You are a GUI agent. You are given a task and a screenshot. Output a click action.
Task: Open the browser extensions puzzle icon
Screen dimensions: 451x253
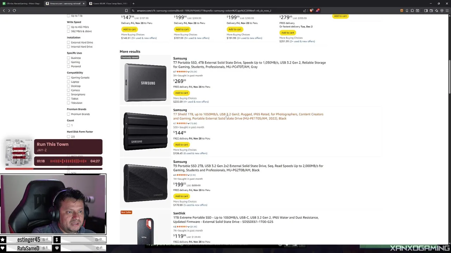[x=412, y=11]
